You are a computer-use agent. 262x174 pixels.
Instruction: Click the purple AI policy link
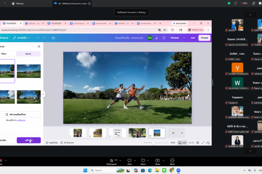[x=21, y=120]
